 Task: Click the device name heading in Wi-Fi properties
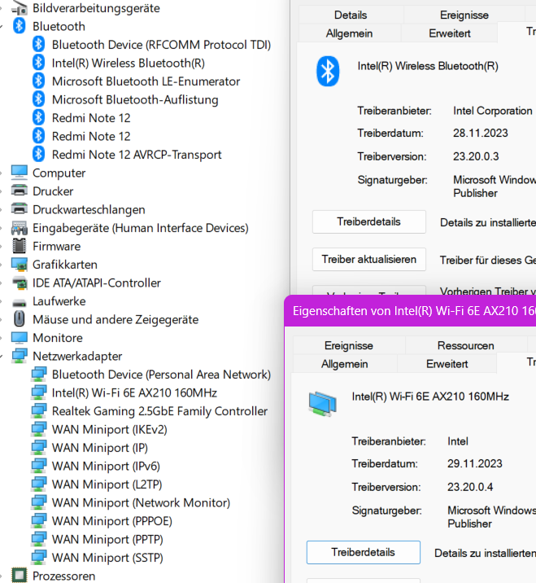[430, 397]
